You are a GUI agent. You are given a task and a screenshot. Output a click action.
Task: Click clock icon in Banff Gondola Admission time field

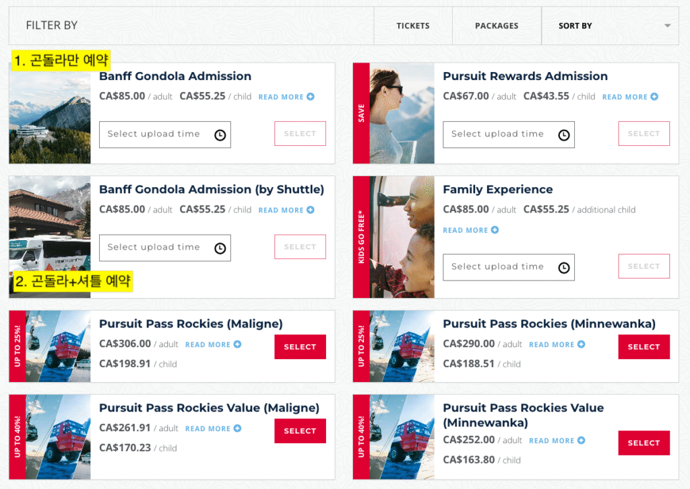click(220, 135)
